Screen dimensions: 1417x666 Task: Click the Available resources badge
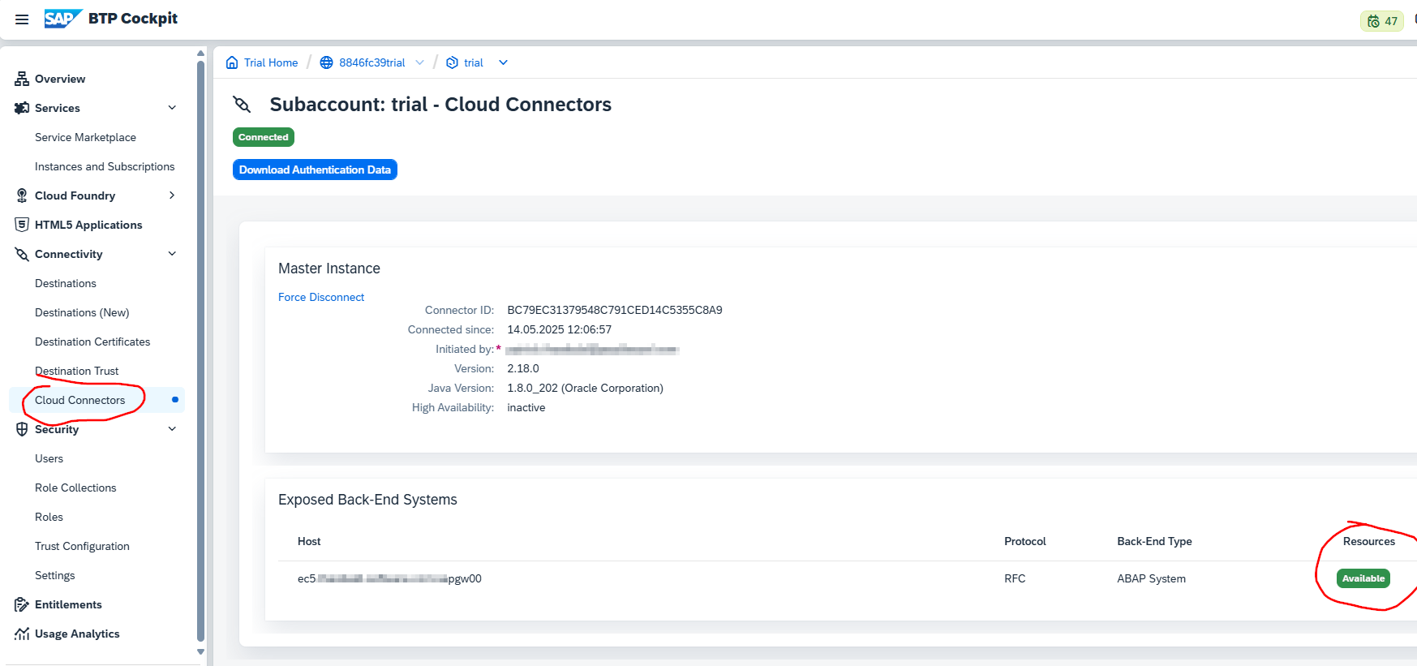[x=1363, y=578]
